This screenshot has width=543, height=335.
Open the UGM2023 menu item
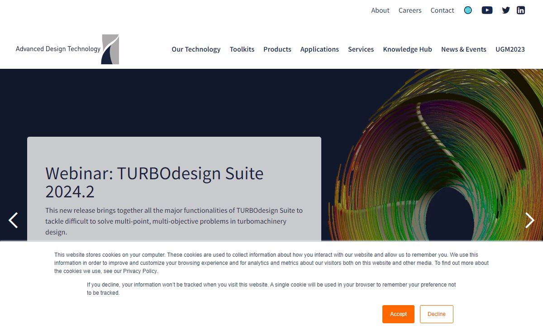click(x=510, y=49)
